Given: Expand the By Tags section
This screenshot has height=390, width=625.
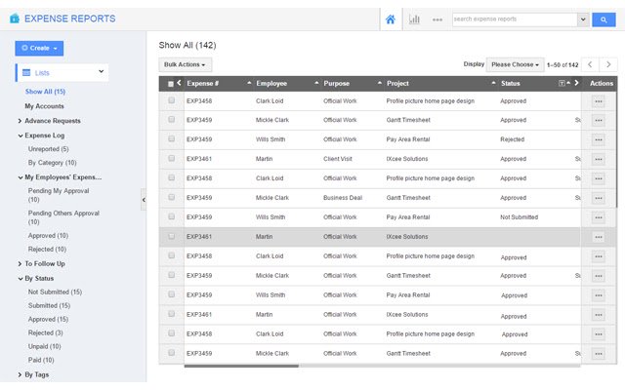Looking at the screenshot, I should (20, 374).
